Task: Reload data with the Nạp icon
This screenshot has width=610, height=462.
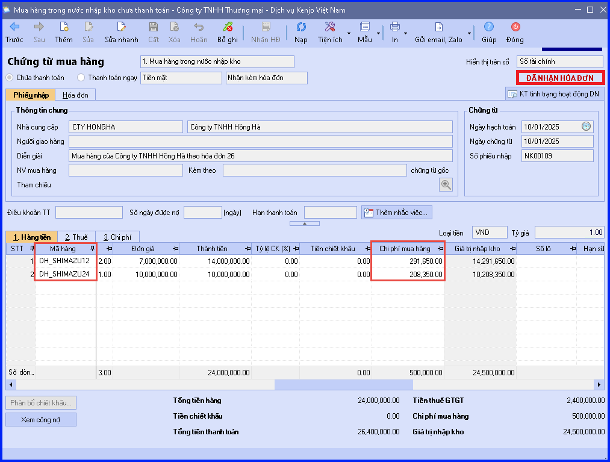Action: tap(300, 32)
